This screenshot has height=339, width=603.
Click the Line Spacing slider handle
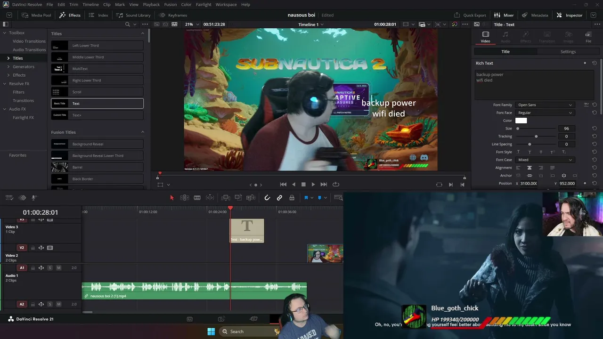tap(530, 144)
